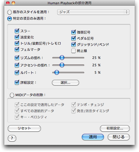
Task: Click the 選択... button for 詳細設定
Action: tap(66, 83)
